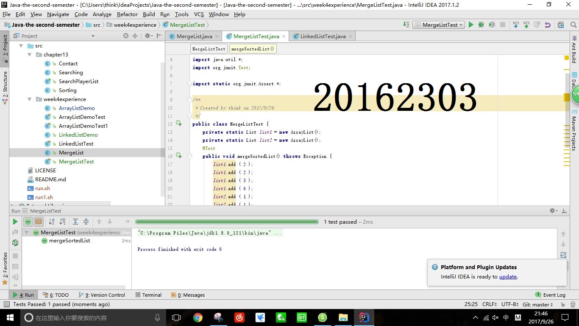Rerun tests using Run panel green arrow
This screenshot has width=579, height=326.
pos(15,222)
